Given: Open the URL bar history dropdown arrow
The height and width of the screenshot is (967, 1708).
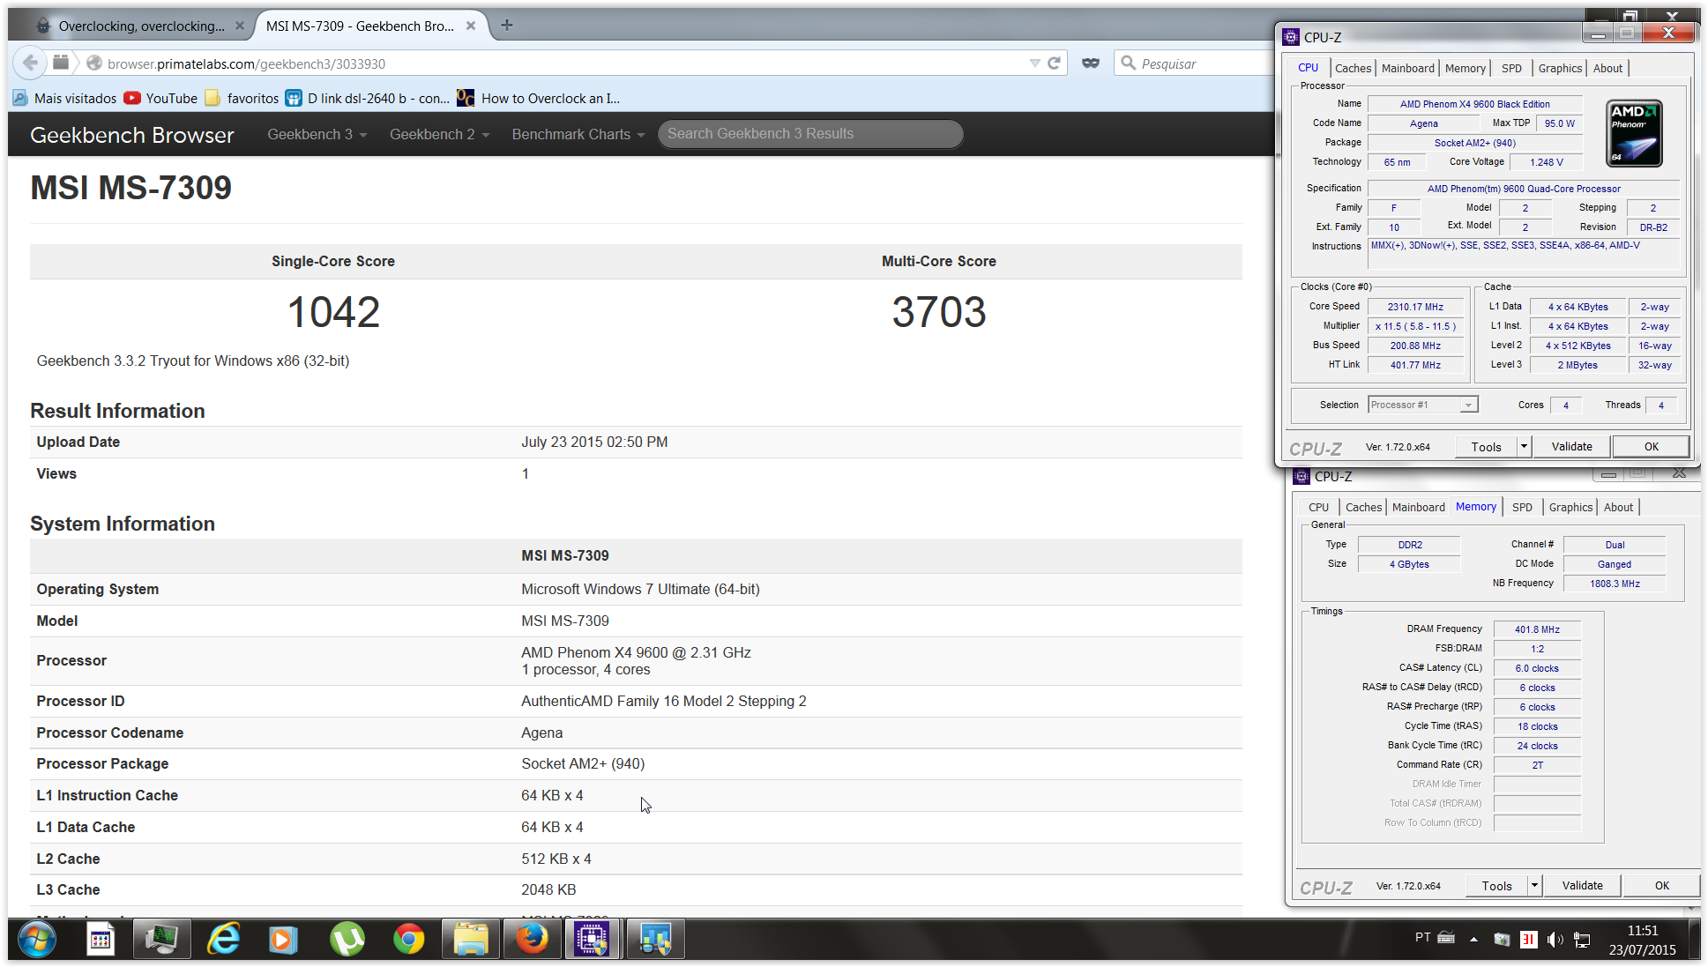Looking at the screenshot, I should pyautogui.click(x=1034, y=63).
